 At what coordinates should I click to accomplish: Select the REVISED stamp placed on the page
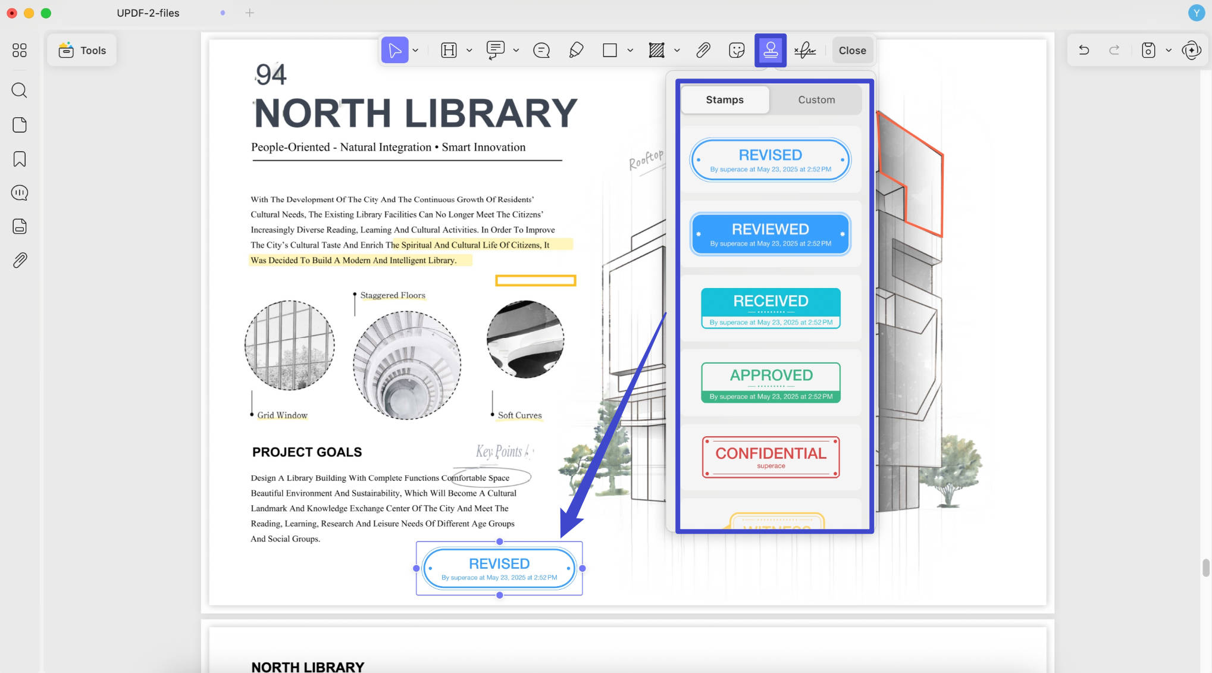tap(499, 569)
